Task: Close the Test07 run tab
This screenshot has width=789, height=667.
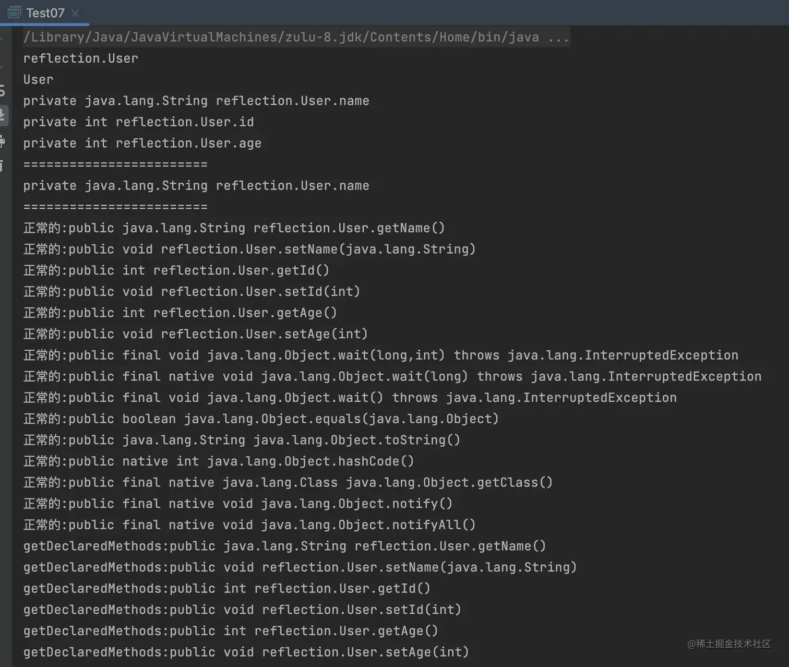Action: tap(75, 13)
